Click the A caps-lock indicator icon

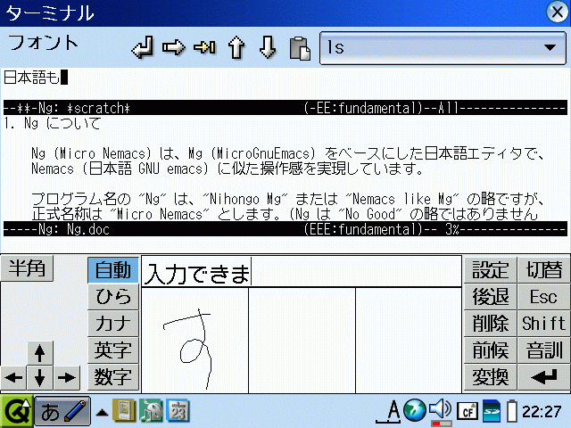coord(388,411)
